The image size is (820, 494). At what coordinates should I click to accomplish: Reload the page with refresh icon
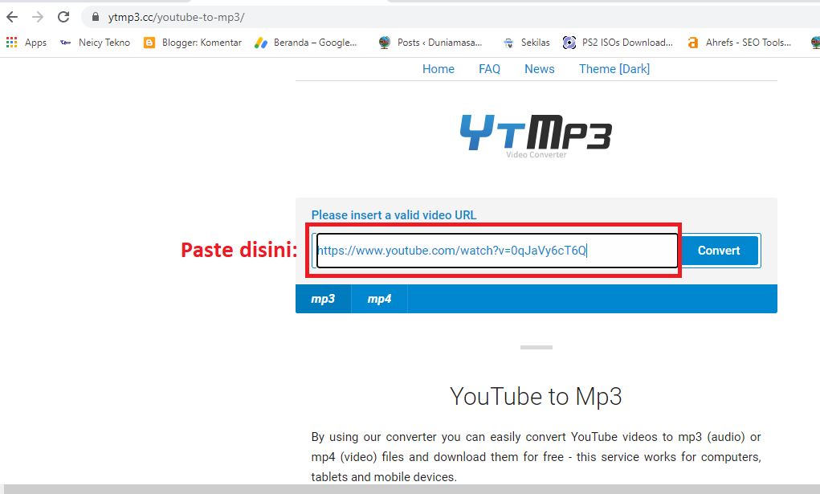click(x=63, y=17)
